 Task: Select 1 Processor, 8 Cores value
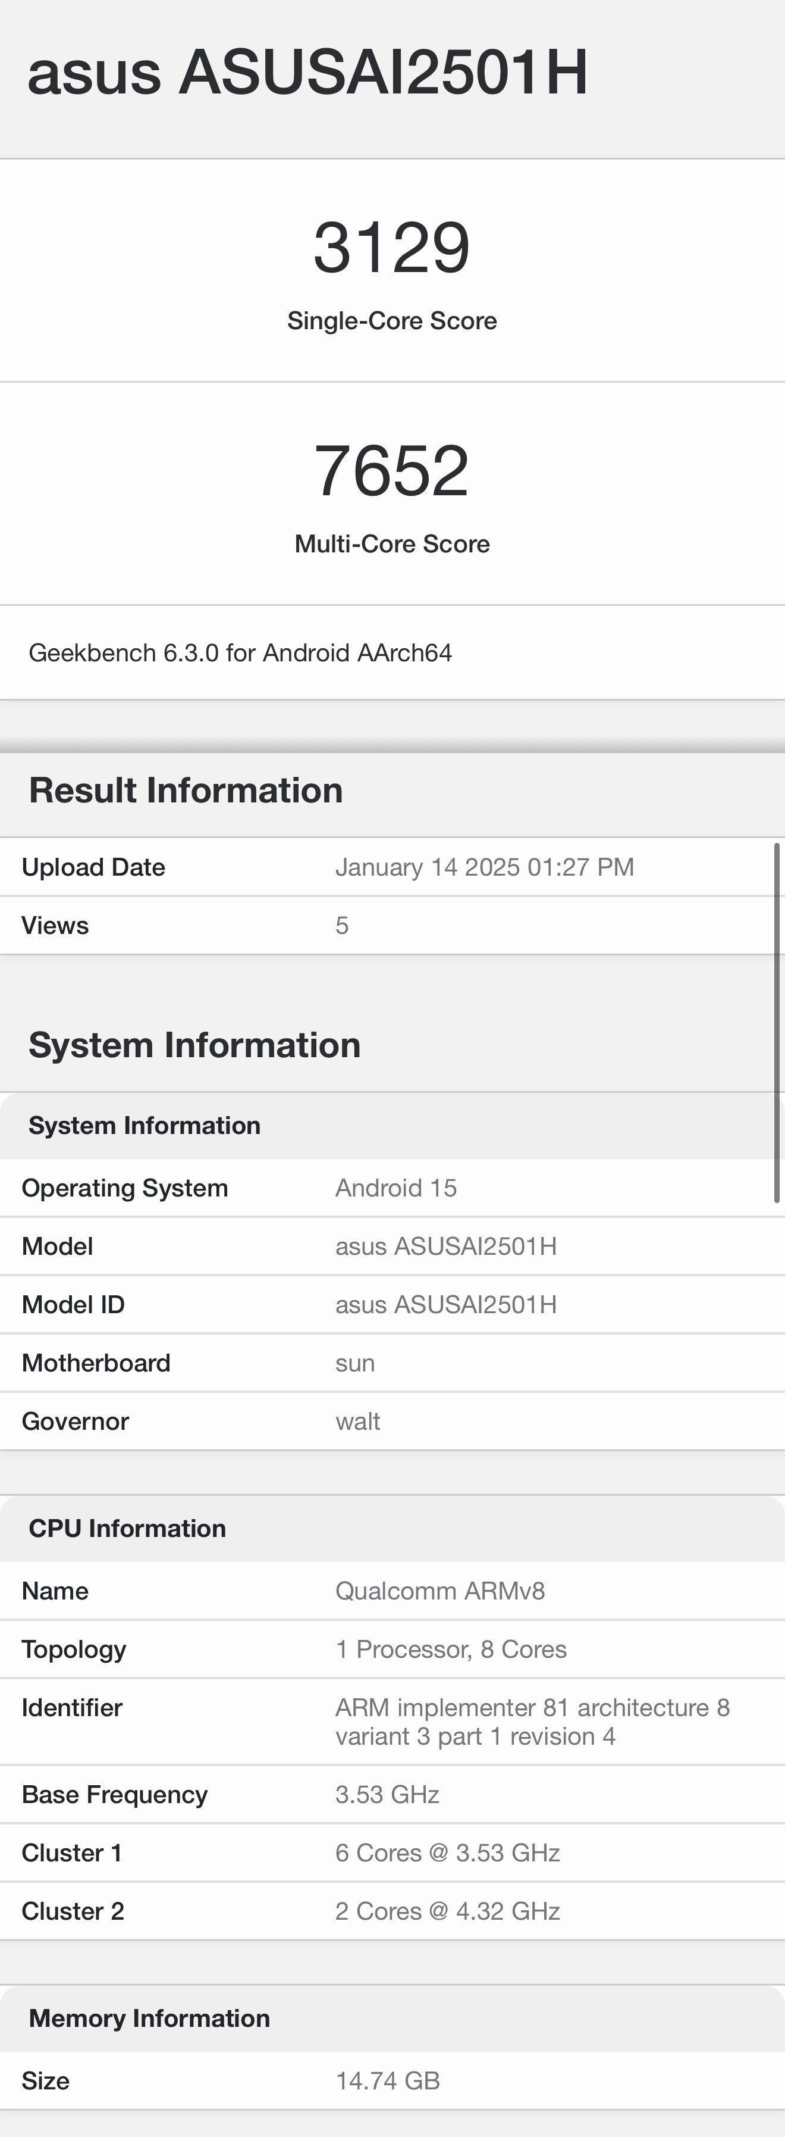(451, 1649)
